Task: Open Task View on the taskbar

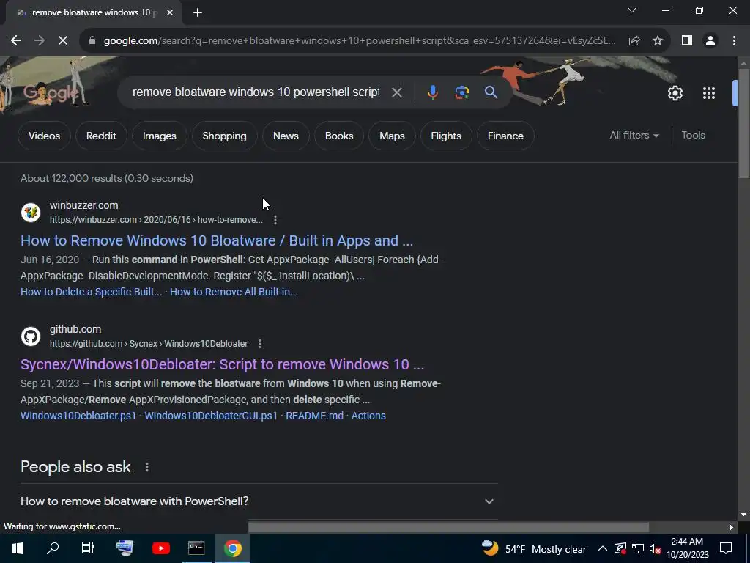Action: (x=88, y=548)
